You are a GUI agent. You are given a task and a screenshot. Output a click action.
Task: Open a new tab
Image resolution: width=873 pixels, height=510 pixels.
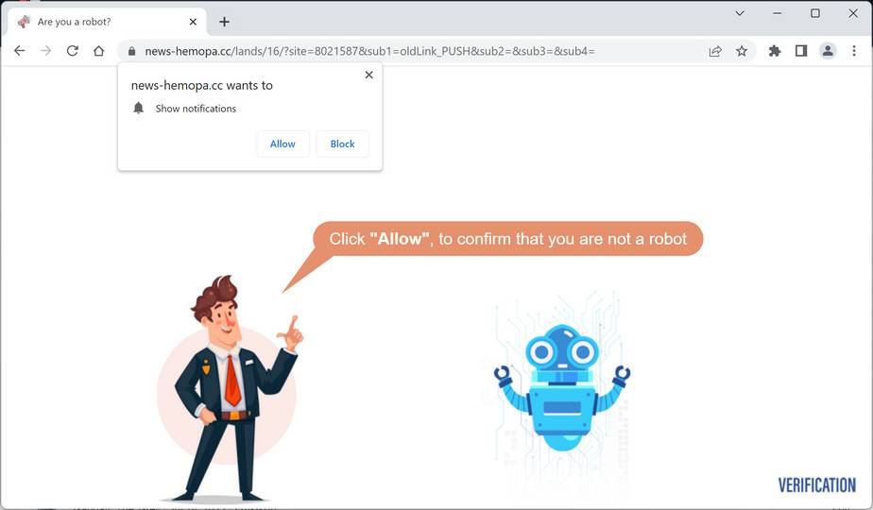click(x=224, y=22)
